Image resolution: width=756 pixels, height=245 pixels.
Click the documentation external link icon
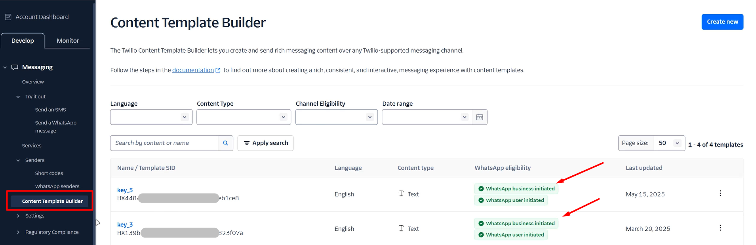[218, 70]
